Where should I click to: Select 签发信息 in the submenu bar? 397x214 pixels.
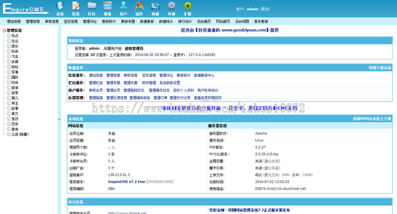tap(71, 22)
